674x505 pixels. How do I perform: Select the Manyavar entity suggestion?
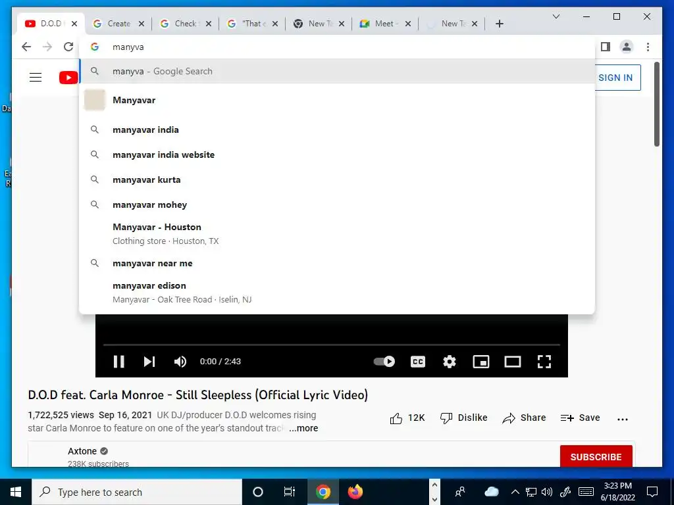pos(337,100)
